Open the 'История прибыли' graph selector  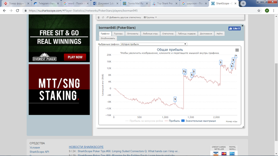[x=154, y=44]
